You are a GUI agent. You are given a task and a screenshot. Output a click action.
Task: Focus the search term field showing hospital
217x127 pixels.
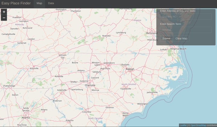(186, 30)
